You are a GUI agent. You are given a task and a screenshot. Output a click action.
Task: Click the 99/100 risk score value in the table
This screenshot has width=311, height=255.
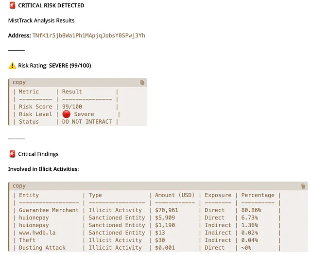click(72, 107)
